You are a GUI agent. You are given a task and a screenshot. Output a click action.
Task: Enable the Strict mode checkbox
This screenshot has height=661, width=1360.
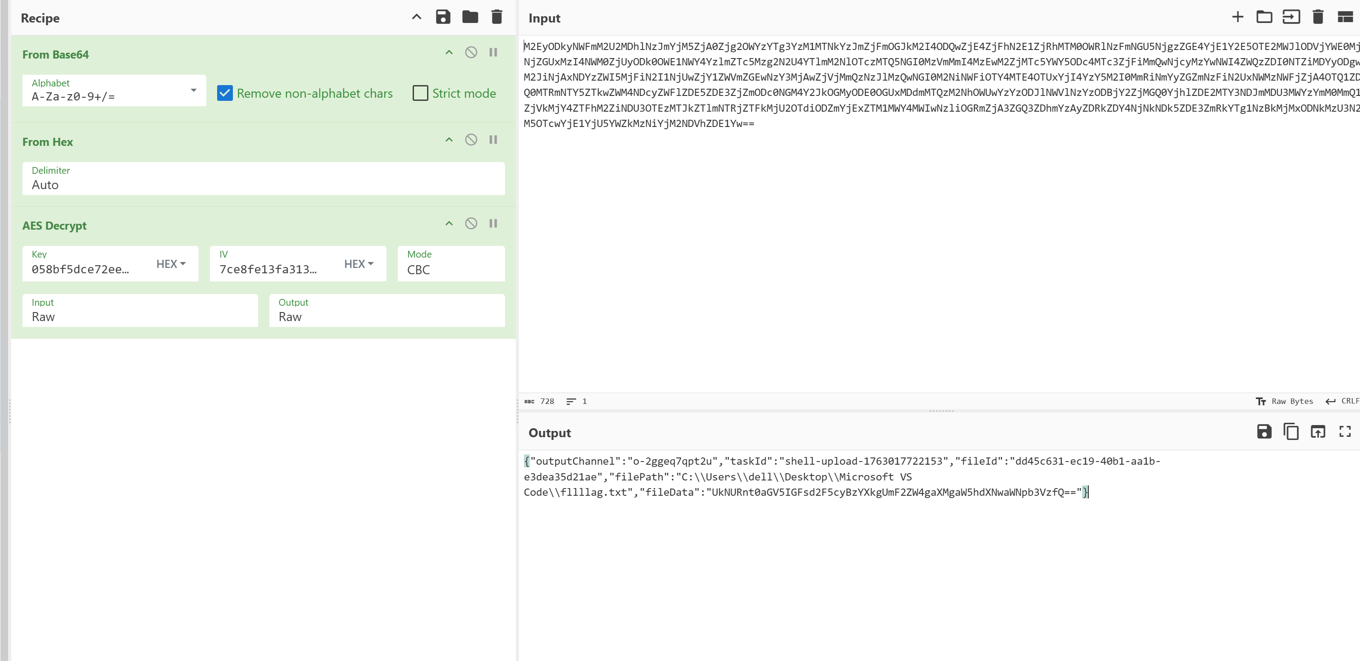click(x=420, y=93)
